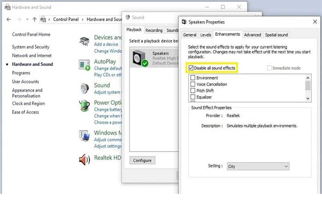Click the Speakers Properties title icon
Screen dimensions: 322x207
tap(184, 22)
